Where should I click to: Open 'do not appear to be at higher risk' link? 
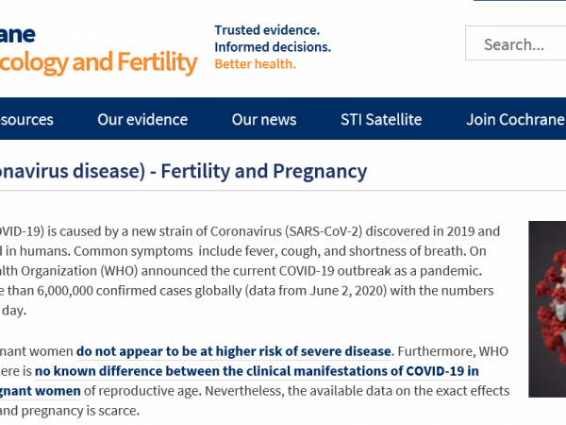coord(234,351)
